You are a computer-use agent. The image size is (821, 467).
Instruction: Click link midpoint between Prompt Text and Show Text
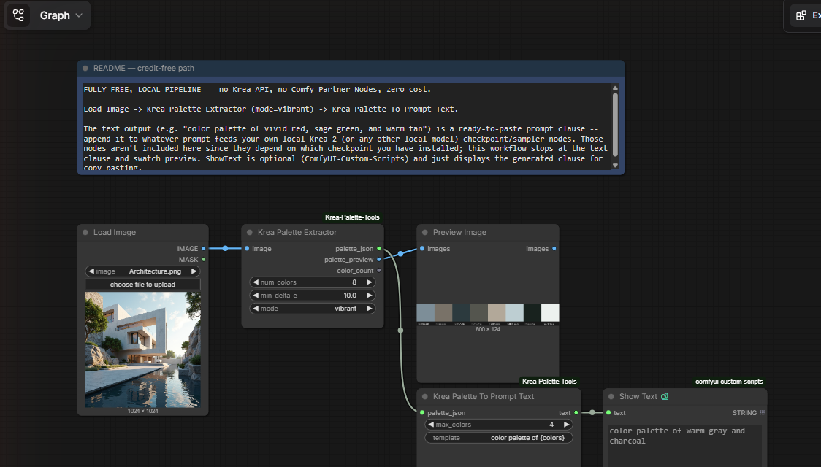click(x=592, y=412)
